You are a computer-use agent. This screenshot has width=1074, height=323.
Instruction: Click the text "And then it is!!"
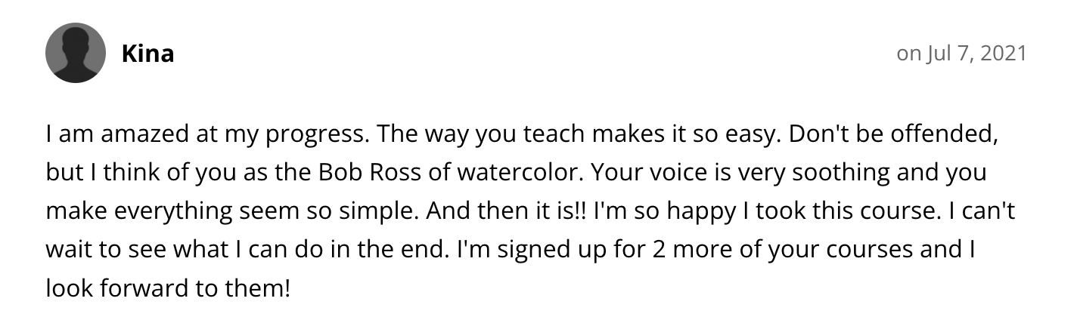click(506, 211)
